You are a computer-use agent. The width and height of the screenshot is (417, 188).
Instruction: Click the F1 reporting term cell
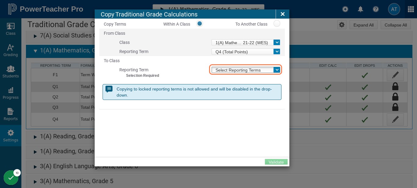pos(55,75)
